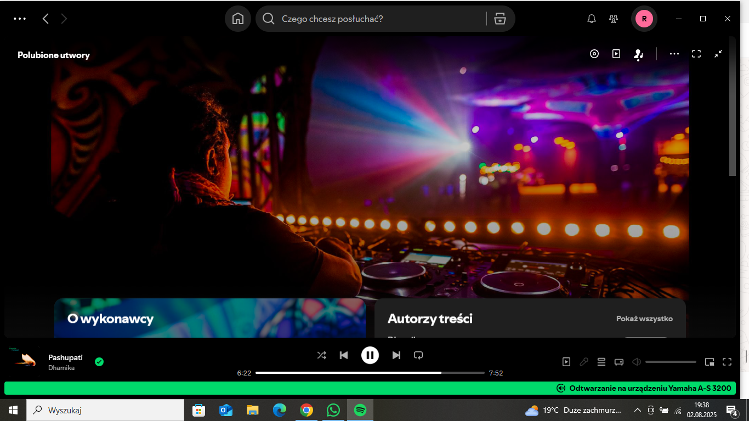
Task: Click the 'Polubione utwory' heading
Action: 54,55
